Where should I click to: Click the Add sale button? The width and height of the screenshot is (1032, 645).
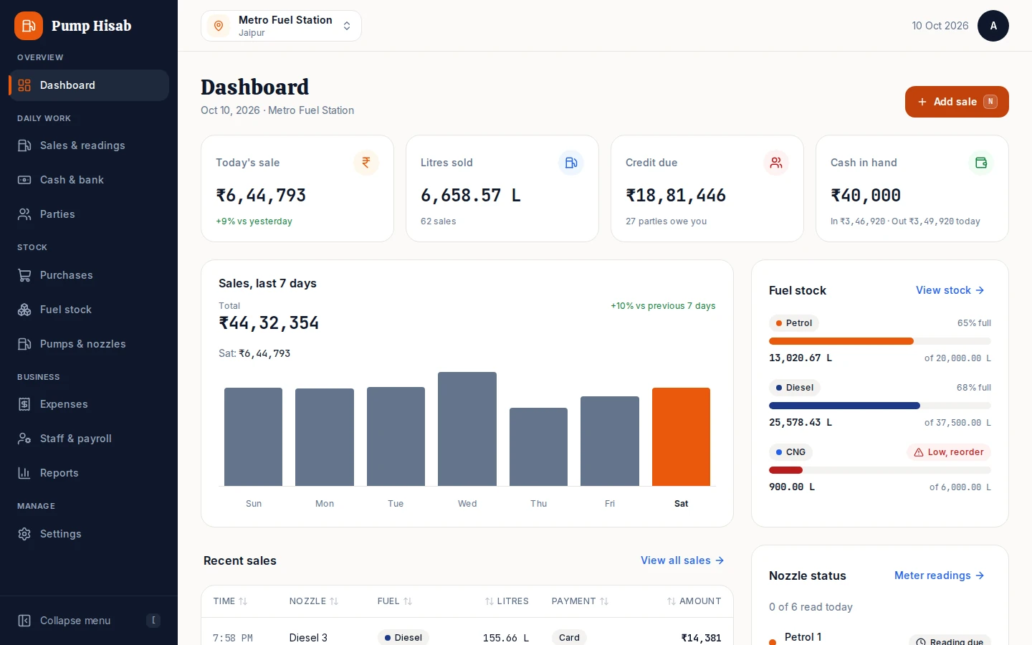click(957, 102)
